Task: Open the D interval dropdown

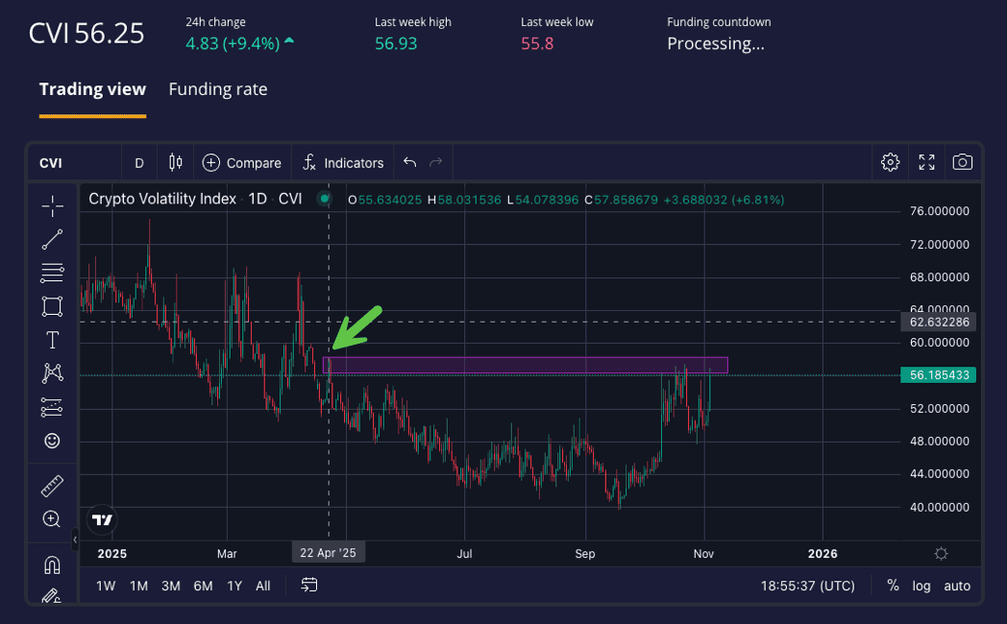Action: [x=139, y=163]
